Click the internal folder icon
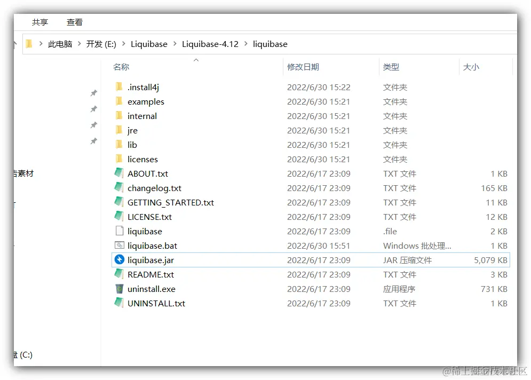The image size is (531, 380). pos(119,115)
